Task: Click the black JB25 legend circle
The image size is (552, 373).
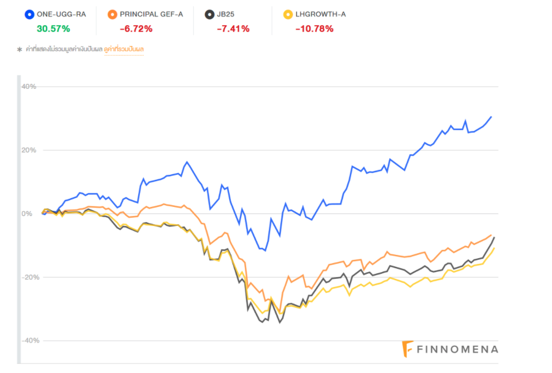Action: point(210,14)
